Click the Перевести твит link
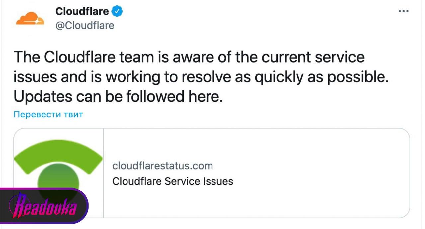 pyautogui.click(x=48, y=115)
